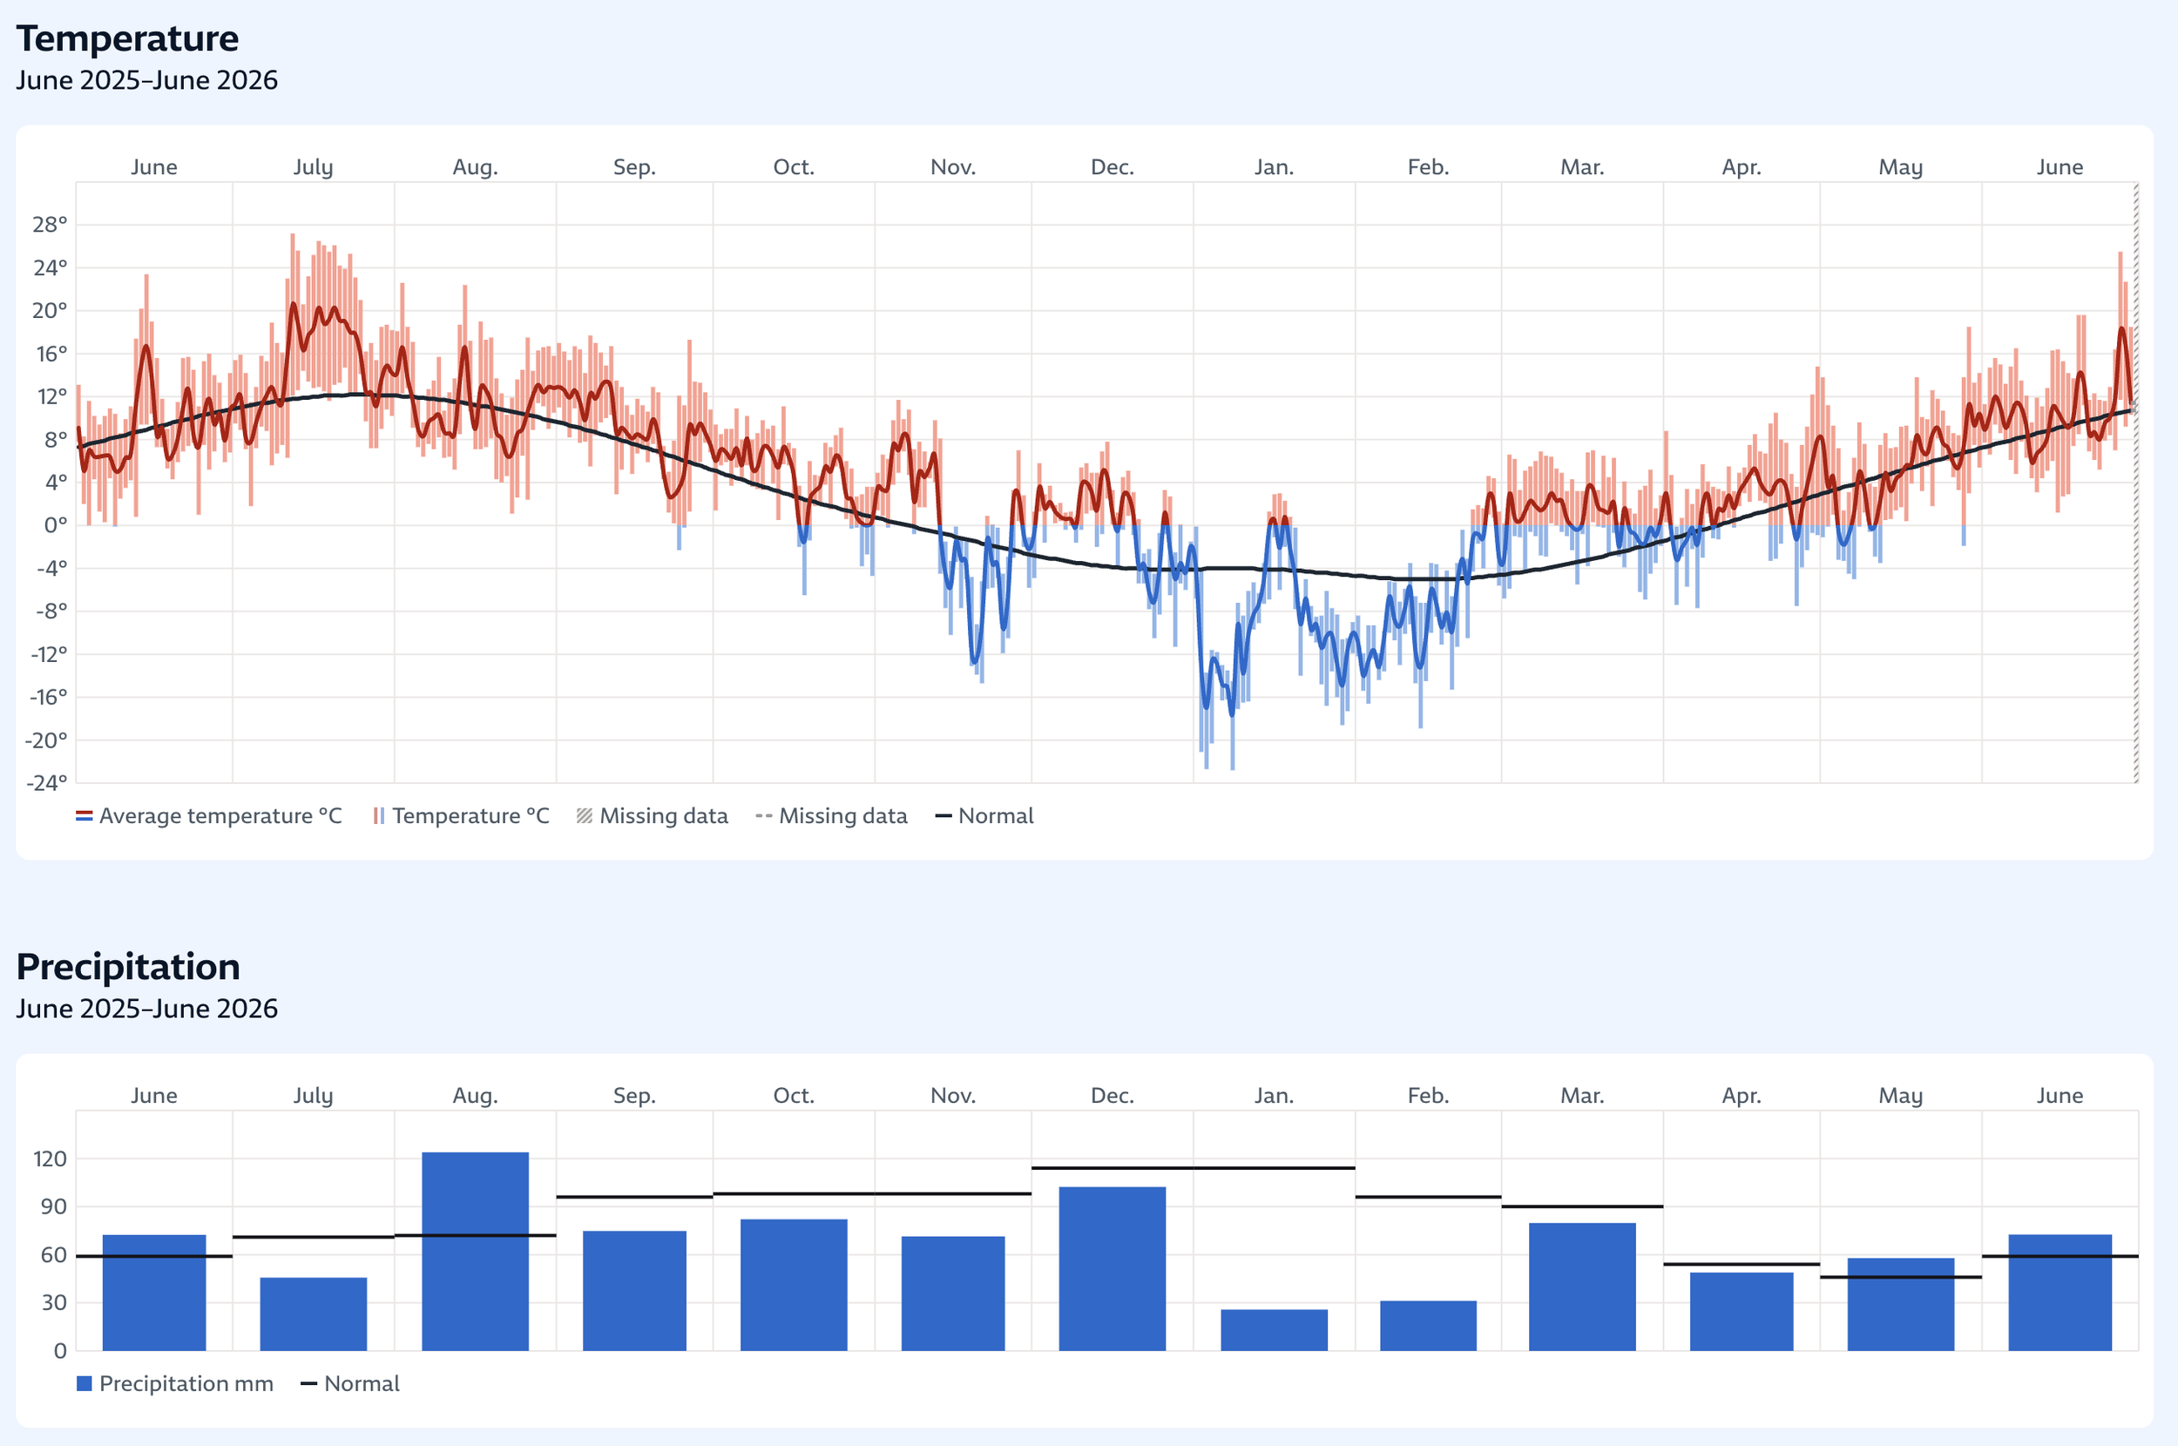Click the Average temperature °C legend swatch
This screenshot has width=2178, height=1446.
84,816
